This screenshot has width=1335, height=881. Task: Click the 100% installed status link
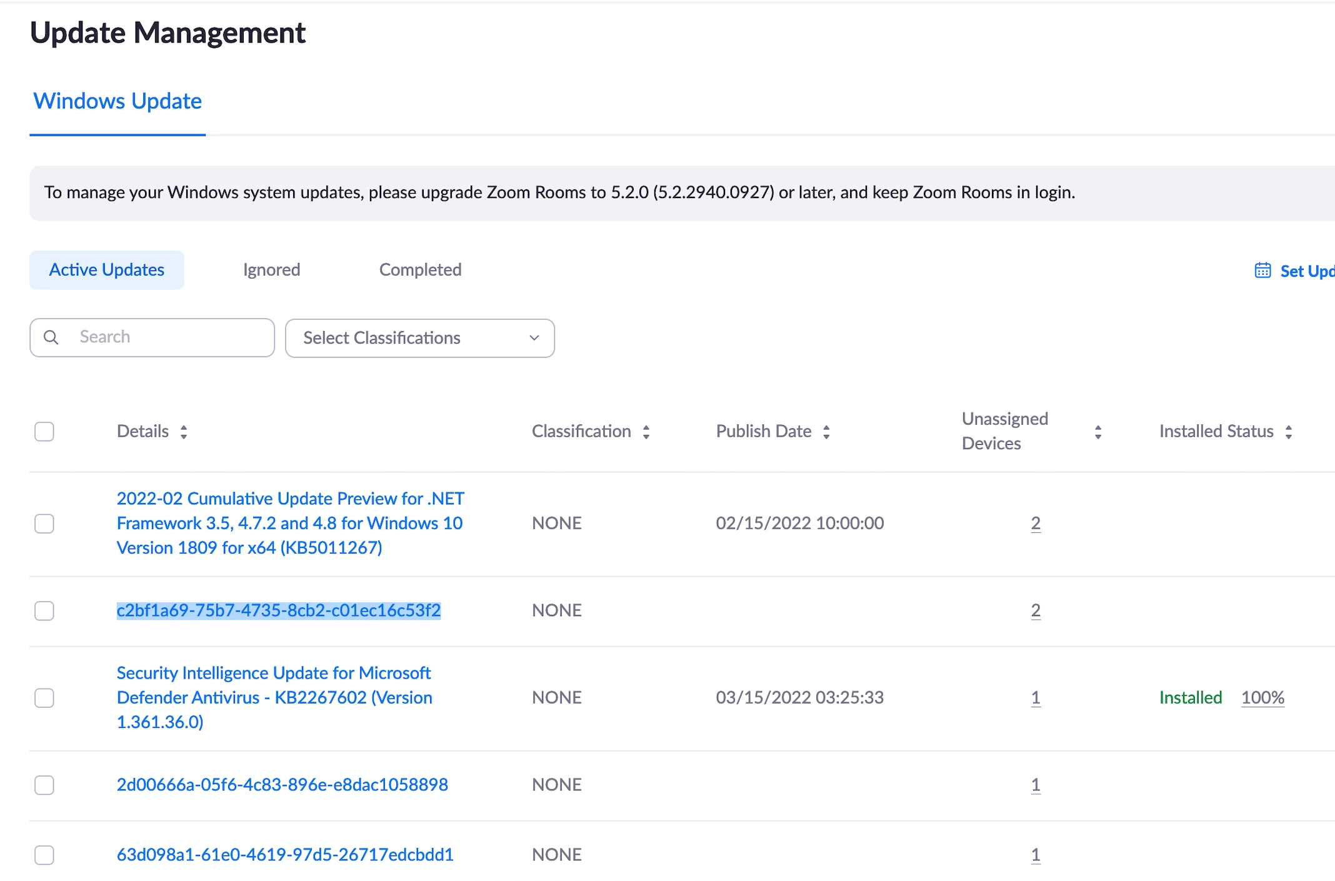coord(1262,697)
